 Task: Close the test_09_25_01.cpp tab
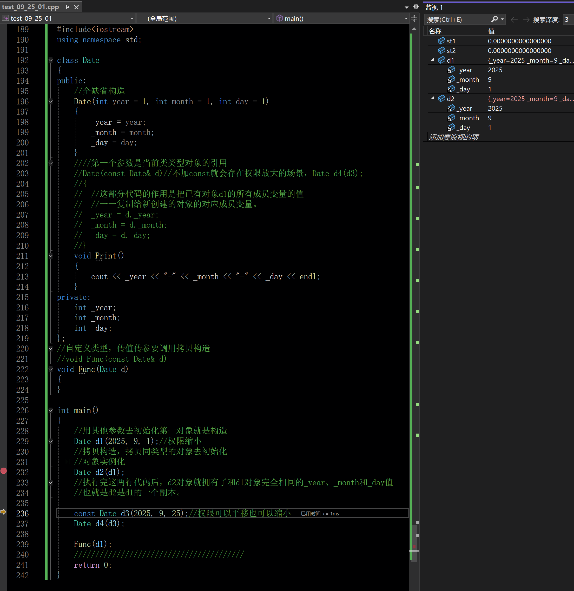77,7
